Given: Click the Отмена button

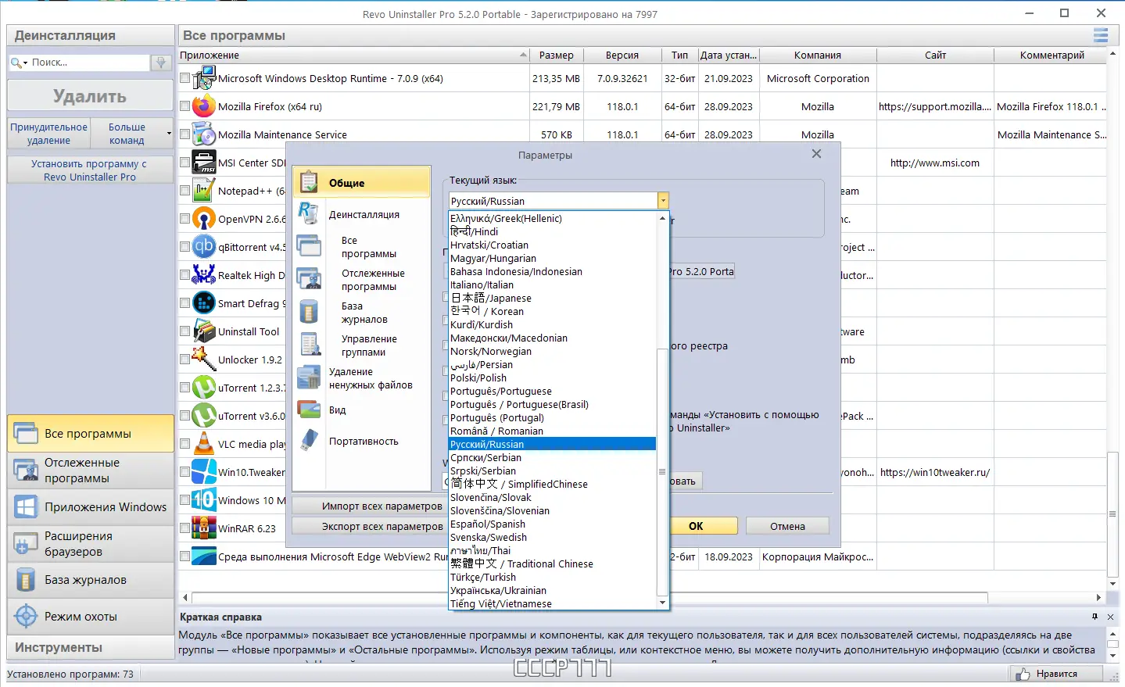Looking at the screenshot, I should click(x=787, y=526).
